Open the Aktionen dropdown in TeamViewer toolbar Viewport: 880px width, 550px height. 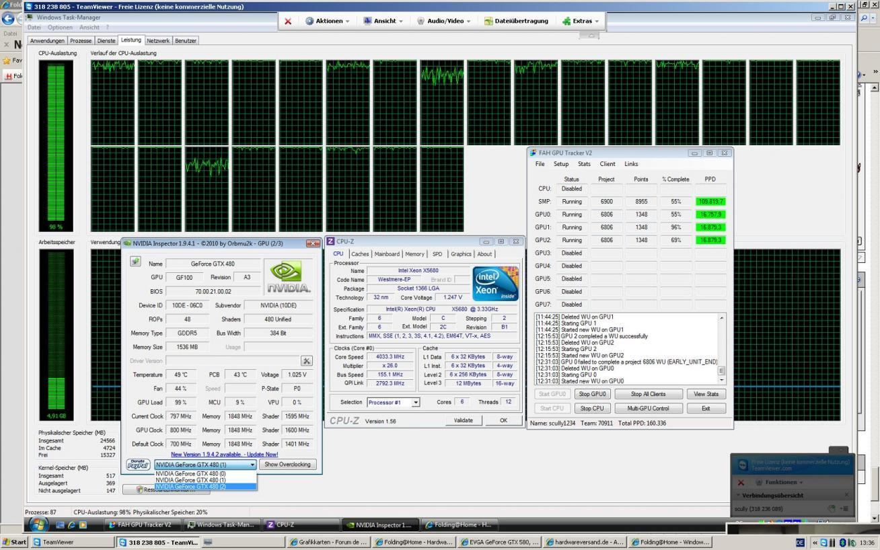pyautogui.click(x=327, y=21)
